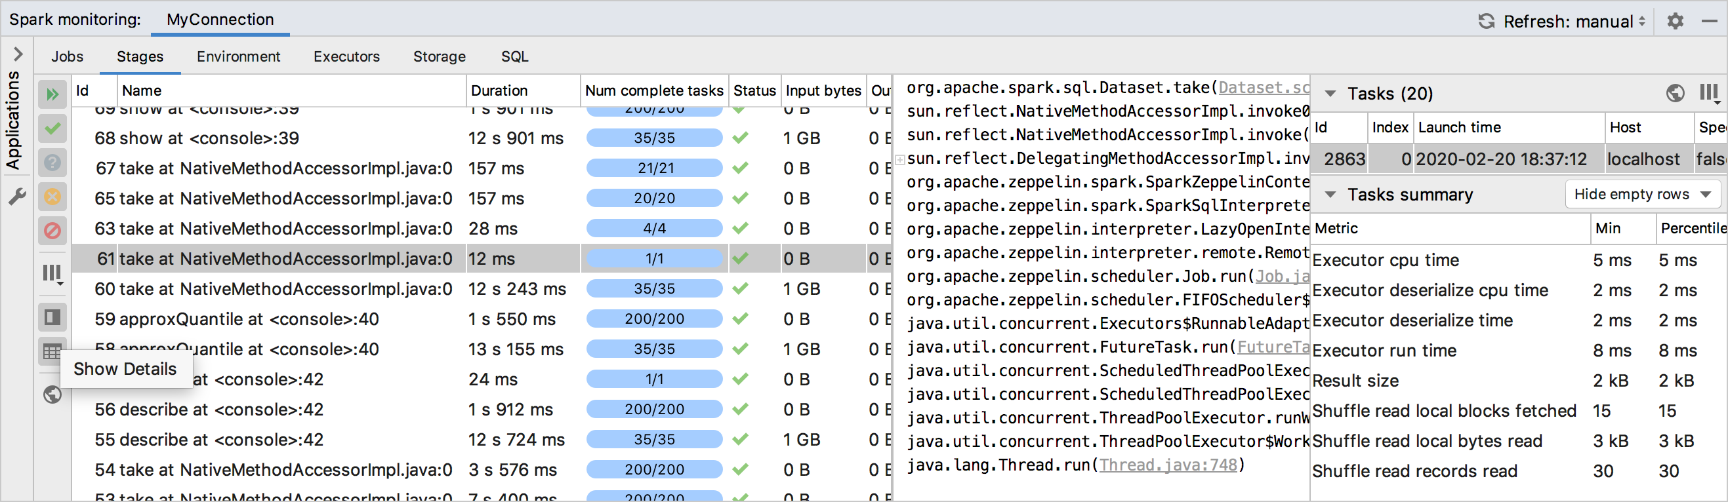Screen dimensions: 1728x502
Task: Click the globe icon in left toolbar
Action: [52, 395]
